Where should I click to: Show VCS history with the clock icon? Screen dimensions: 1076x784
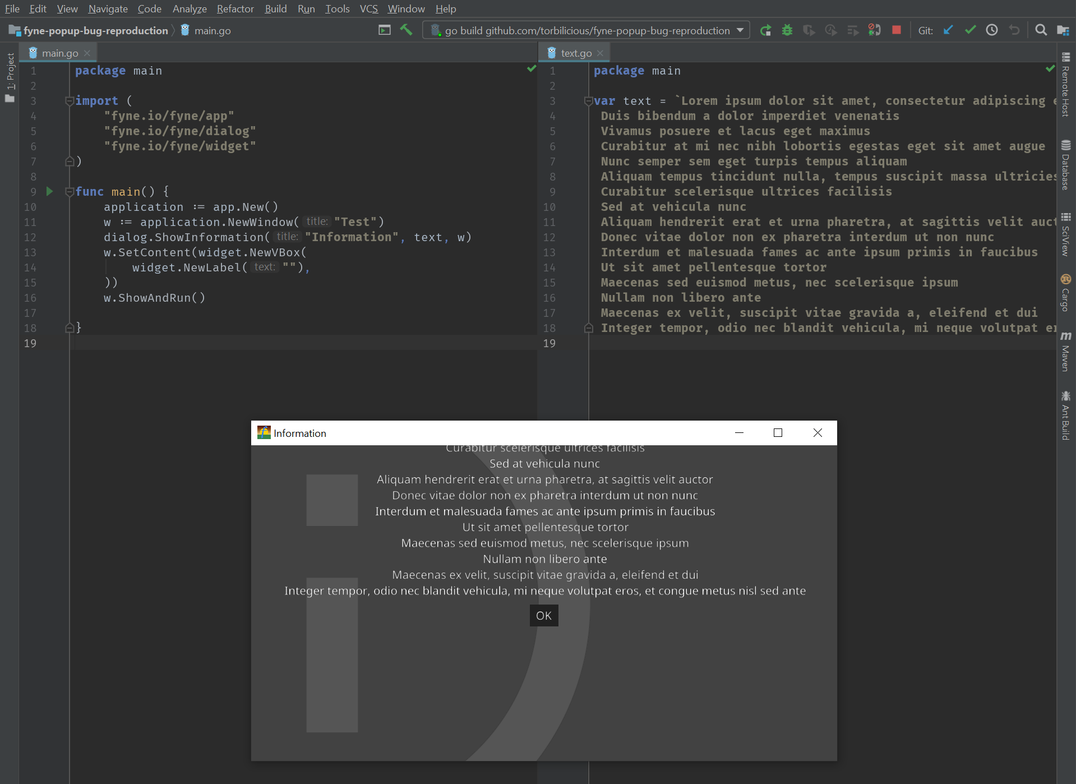click(x=991, y=30)
